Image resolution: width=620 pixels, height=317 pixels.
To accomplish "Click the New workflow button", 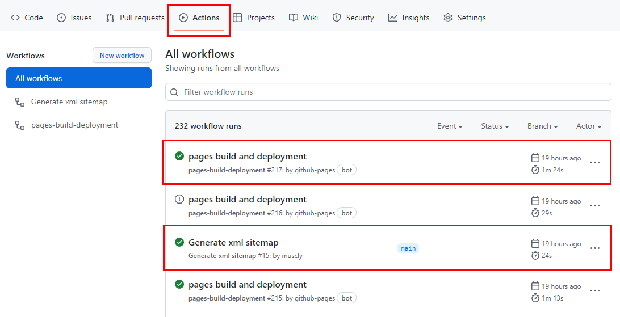I will (122, 56).
